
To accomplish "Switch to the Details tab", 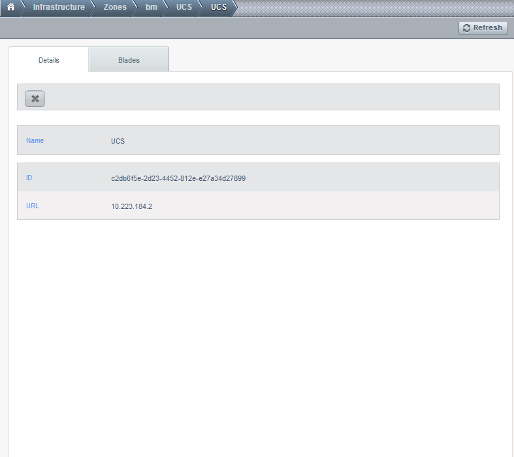I will (x=49, y=59).
